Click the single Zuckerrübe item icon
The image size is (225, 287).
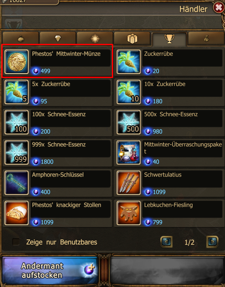[x=128, y=62]
